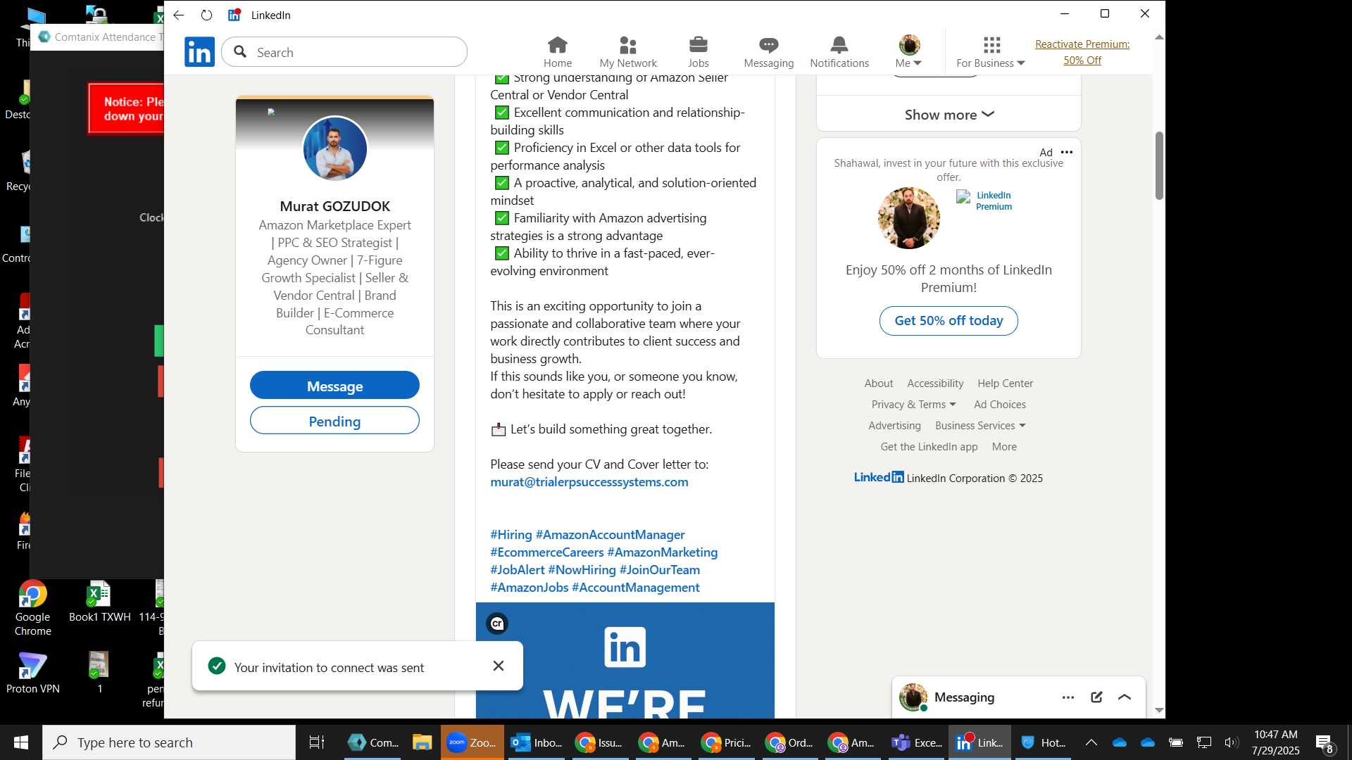Show hidden system tray icons
Screen dimensions: 1352x760
click(x=1091, y=742)
